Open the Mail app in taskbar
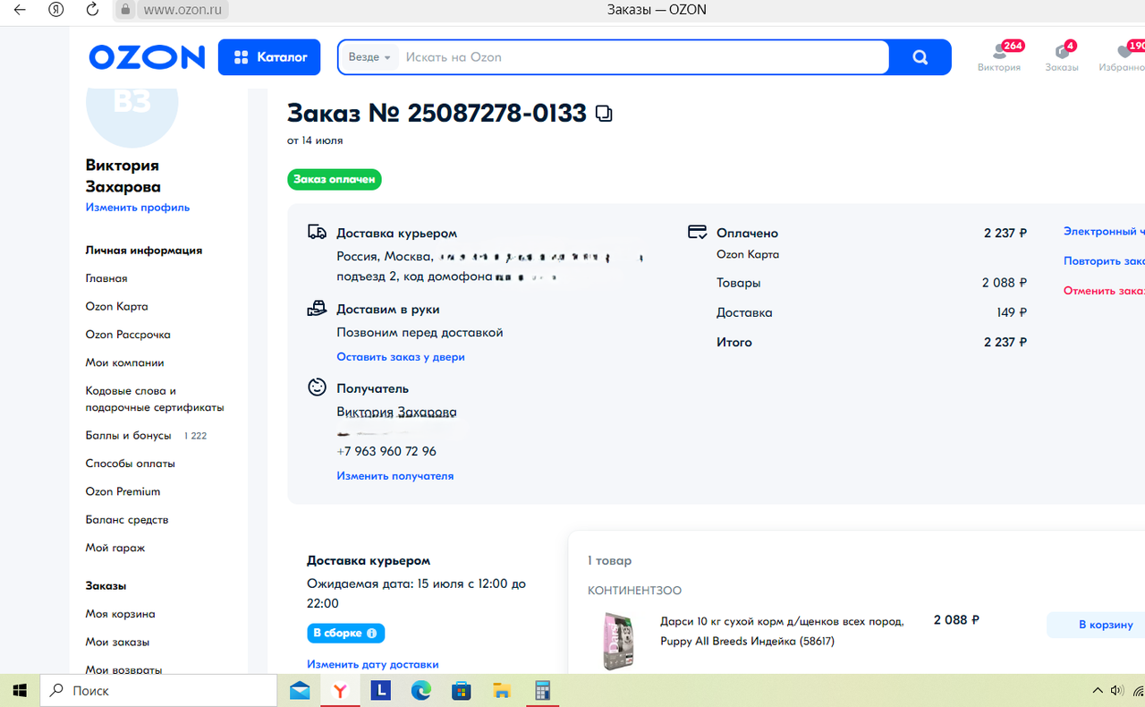 click(300, 690)
